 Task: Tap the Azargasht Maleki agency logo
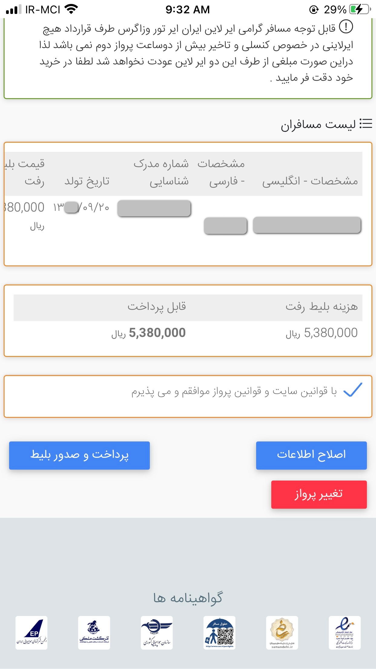pyautogui.click(x=94, y=632)
